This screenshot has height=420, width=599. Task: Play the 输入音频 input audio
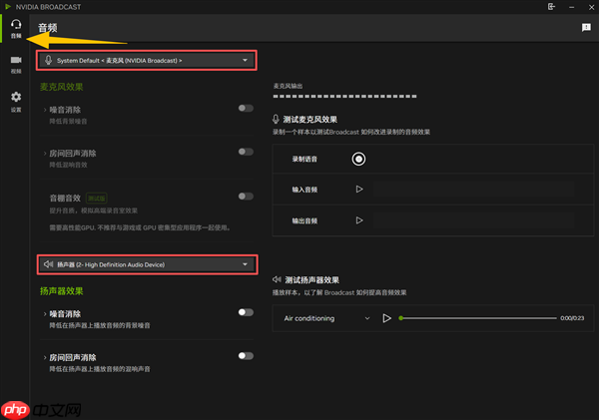pyautogui.click(x=358, y=190)
